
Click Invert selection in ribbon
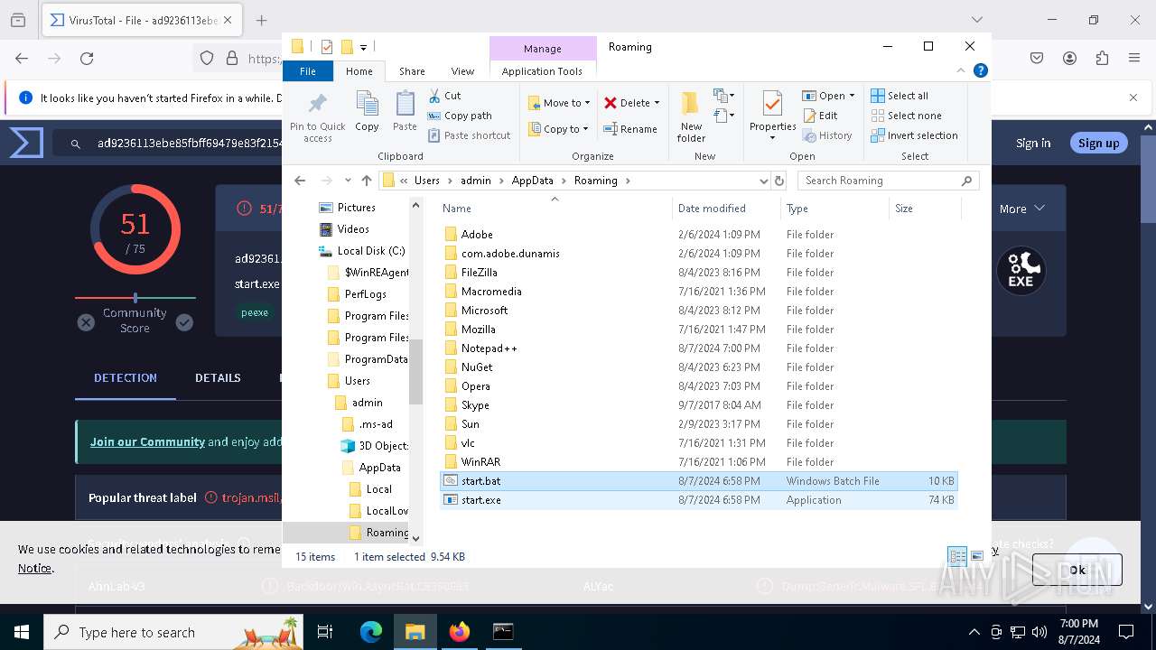[914, 135]
